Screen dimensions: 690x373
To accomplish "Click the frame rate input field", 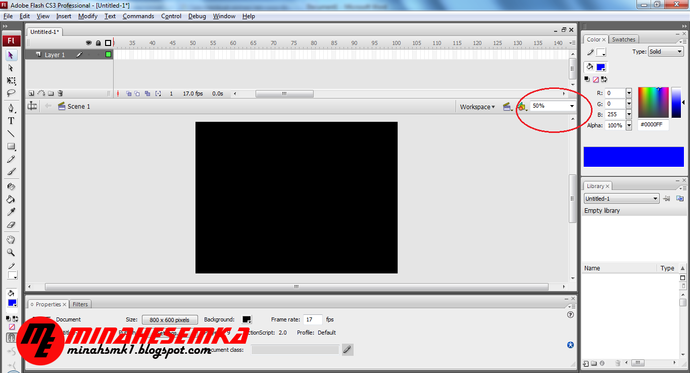I will [x=312, y=319].
